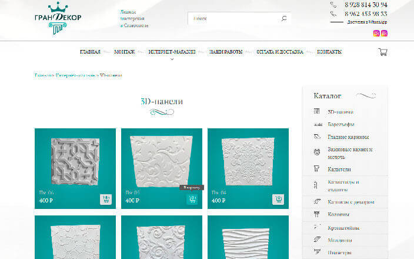Click the Пн 05 product name
Viewport: 414px width, 259px height.
133,192
